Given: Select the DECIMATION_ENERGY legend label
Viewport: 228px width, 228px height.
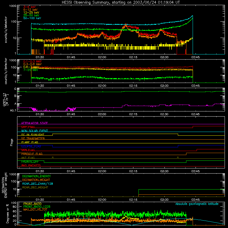Looking at the screenshot, I should tap(36, 176).
